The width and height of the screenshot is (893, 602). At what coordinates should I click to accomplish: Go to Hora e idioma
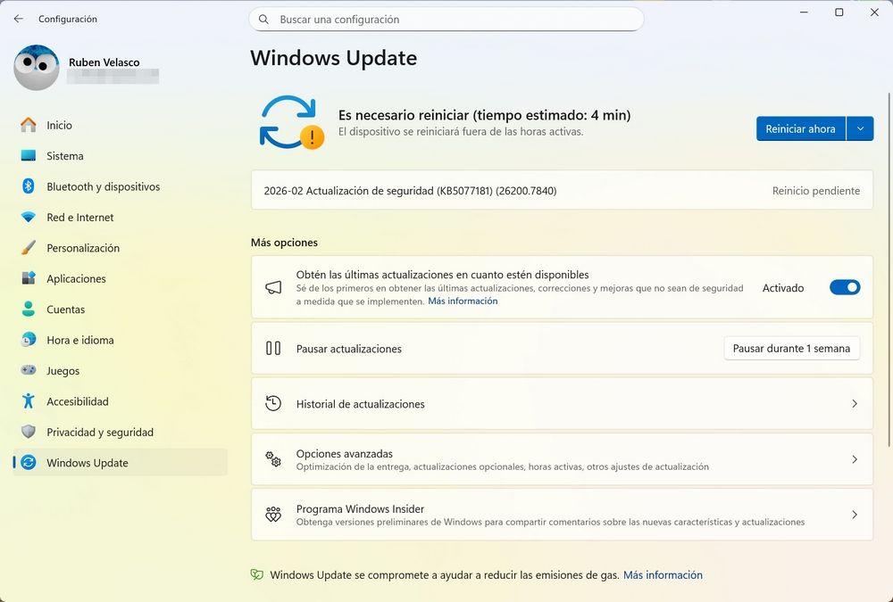click(79, 340)
